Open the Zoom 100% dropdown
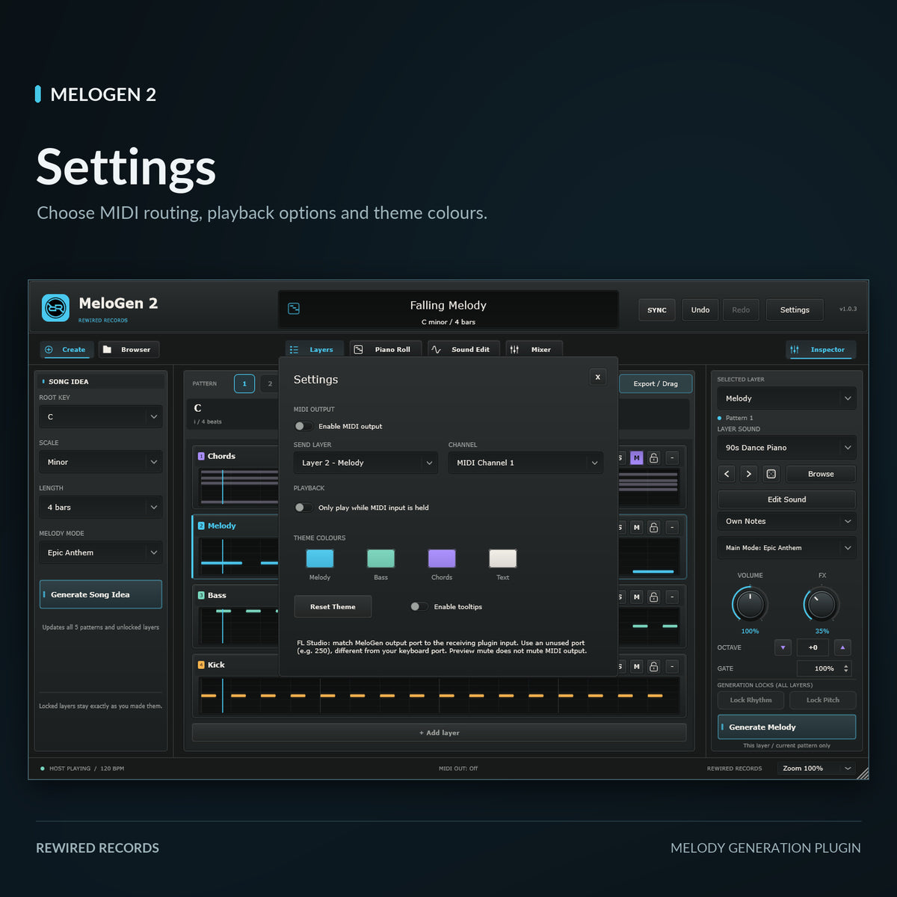Screen dimensions: 897x897 click(x=816, y=768)
